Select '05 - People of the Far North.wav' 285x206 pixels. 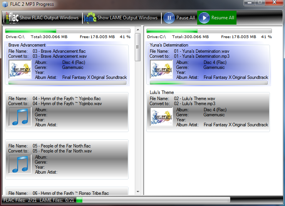(x=62, y=151)
